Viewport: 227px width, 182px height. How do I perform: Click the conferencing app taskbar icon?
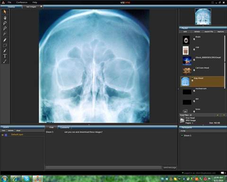38,179
